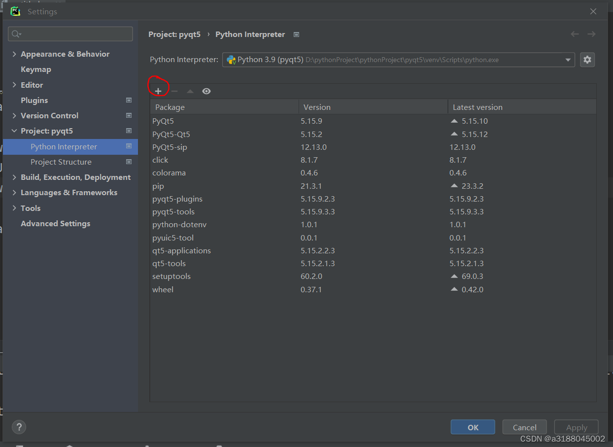Viewport: 613px width, 447px height.
Task: Click the upgrade package arrow in toolbar
Action: click(x=190, y=91)
